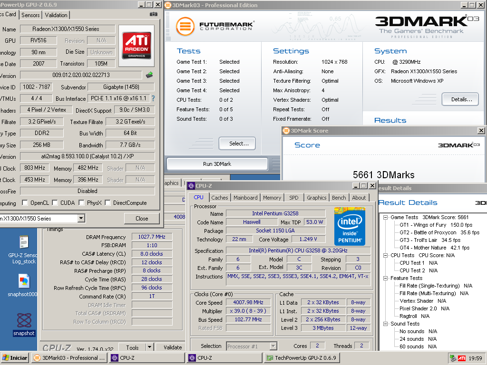Switch to 3DMark03 Professional taskbar item
This screenshot has height=365, width=487.
(x=69, y=358)
